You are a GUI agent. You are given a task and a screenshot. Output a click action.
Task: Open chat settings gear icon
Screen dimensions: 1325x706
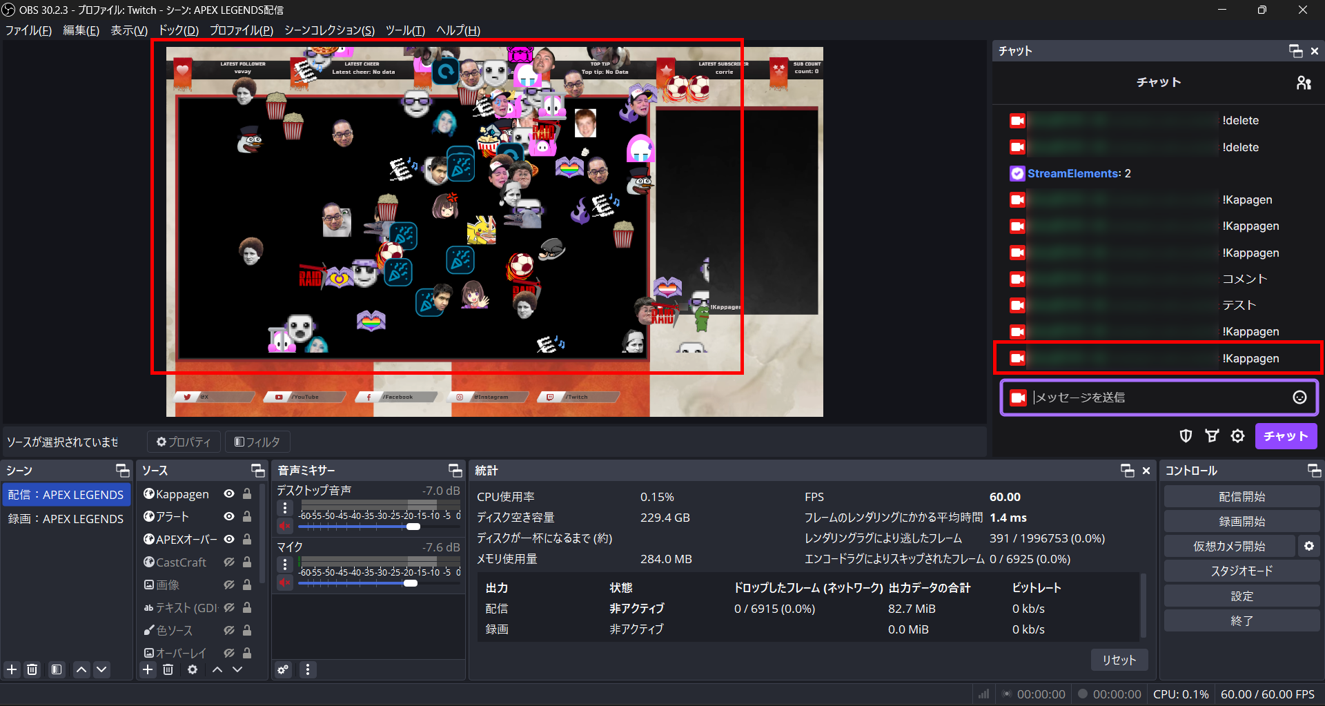[x=1238, y=436]
